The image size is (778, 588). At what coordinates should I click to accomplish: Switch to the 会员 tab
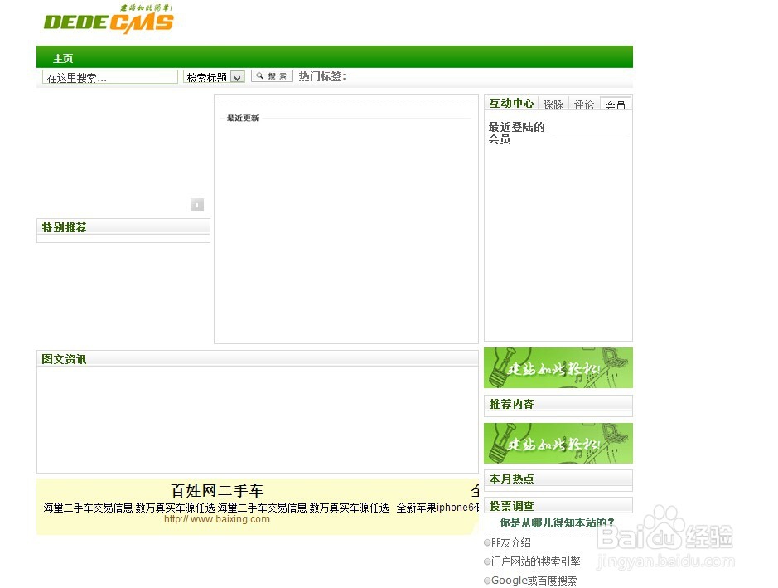615,104
